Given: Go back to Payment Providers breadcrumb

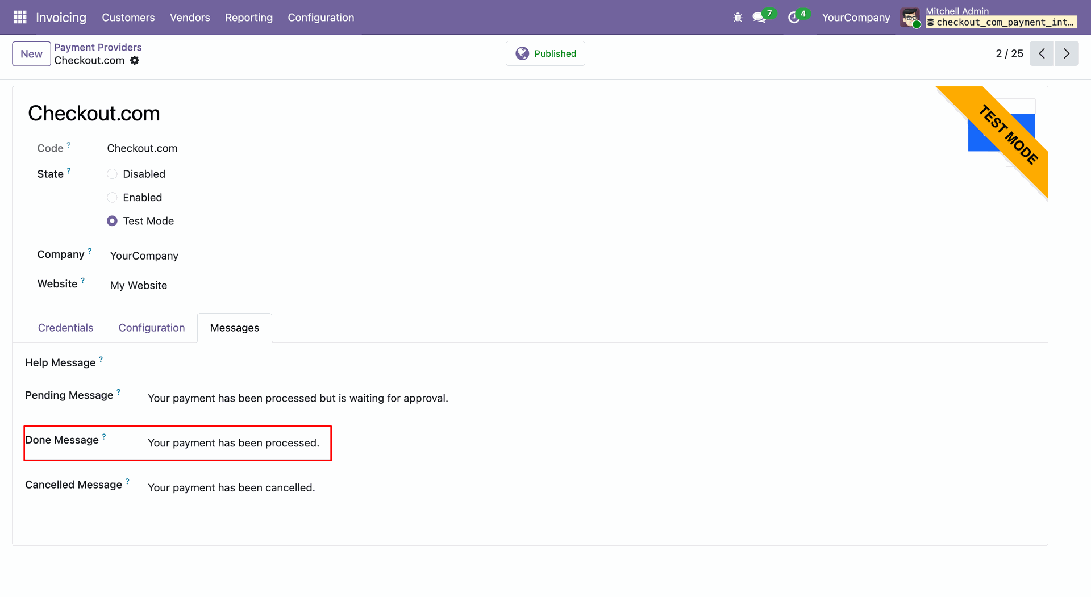Looking at the screenshot, I should point(98,47).
